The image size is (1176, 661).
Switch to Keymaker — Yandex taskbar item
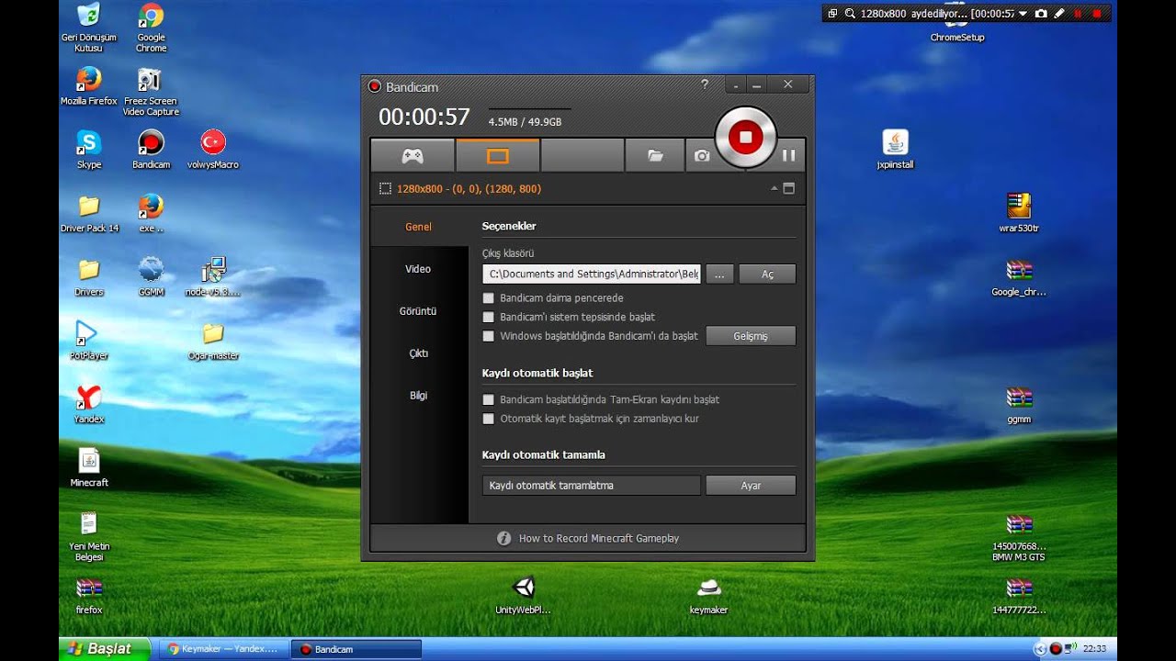[x=223, y=649]
